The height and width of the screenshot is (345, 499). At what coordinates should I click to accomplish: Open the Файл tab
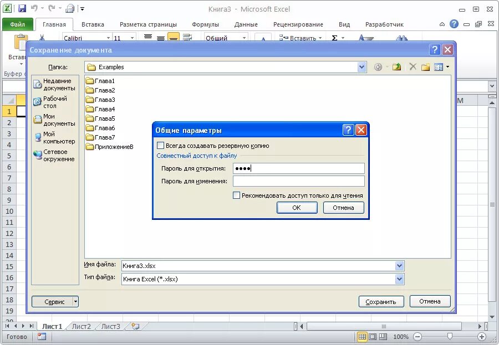[18, 24]
